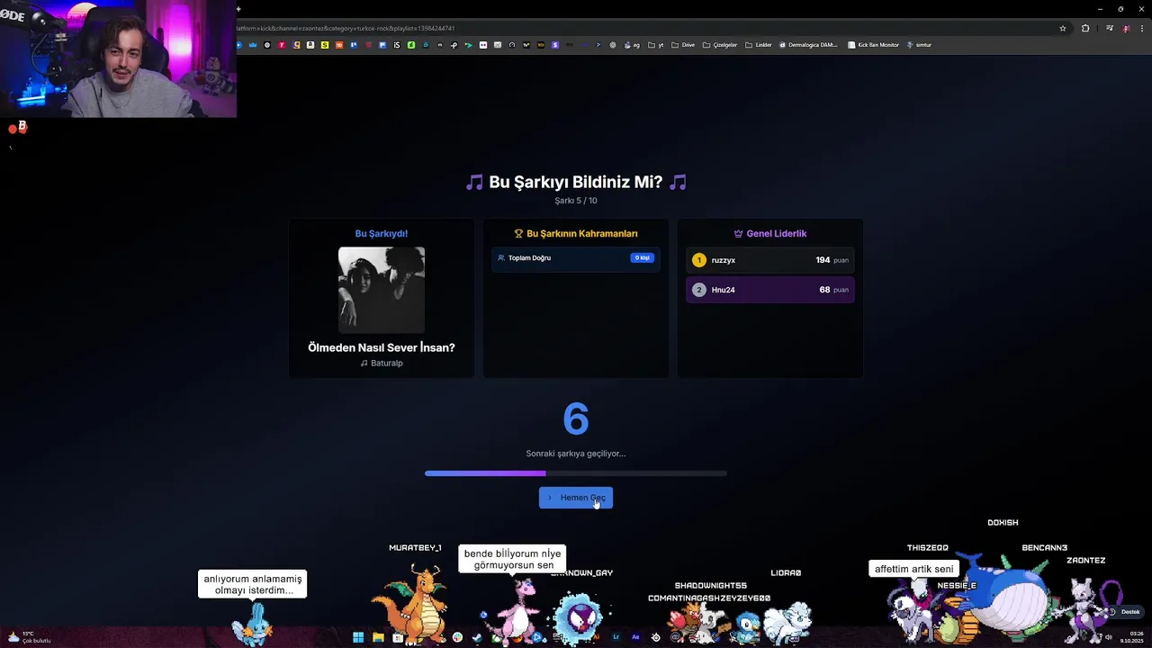Click the gold rank 1 medal badge
This screenshot has width=1152, height=648.
point(699,260)
